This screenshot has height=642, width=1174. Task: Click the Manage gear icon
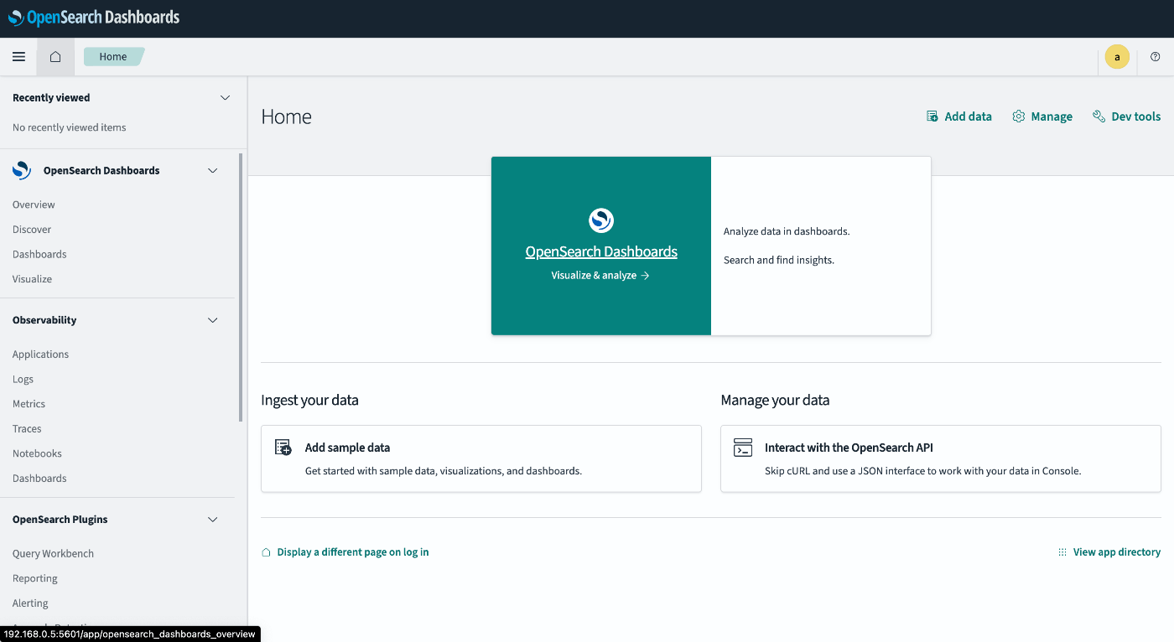[1019, 116]
